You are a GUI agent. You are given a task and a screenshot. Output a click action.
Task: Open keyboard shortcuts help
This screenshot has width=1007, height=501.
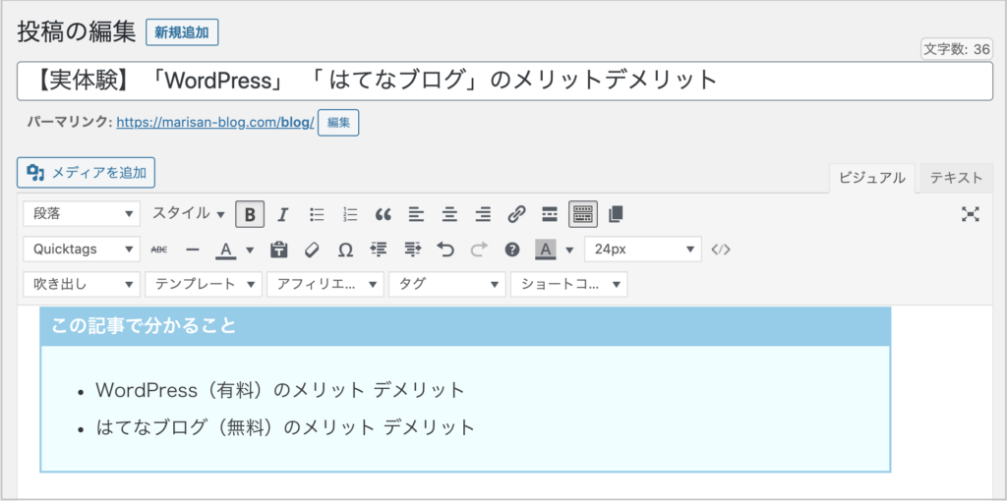(511, 250)
